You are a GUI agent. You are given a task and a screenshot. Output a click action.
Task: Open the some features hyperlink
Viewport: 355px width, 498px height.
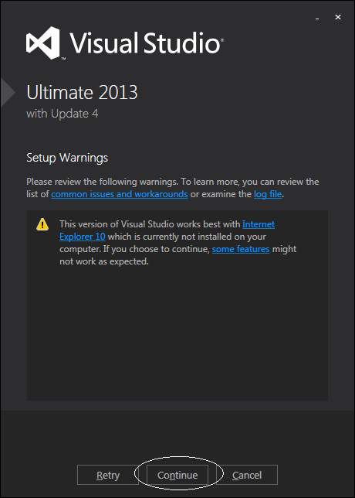(x=241, y=249)
